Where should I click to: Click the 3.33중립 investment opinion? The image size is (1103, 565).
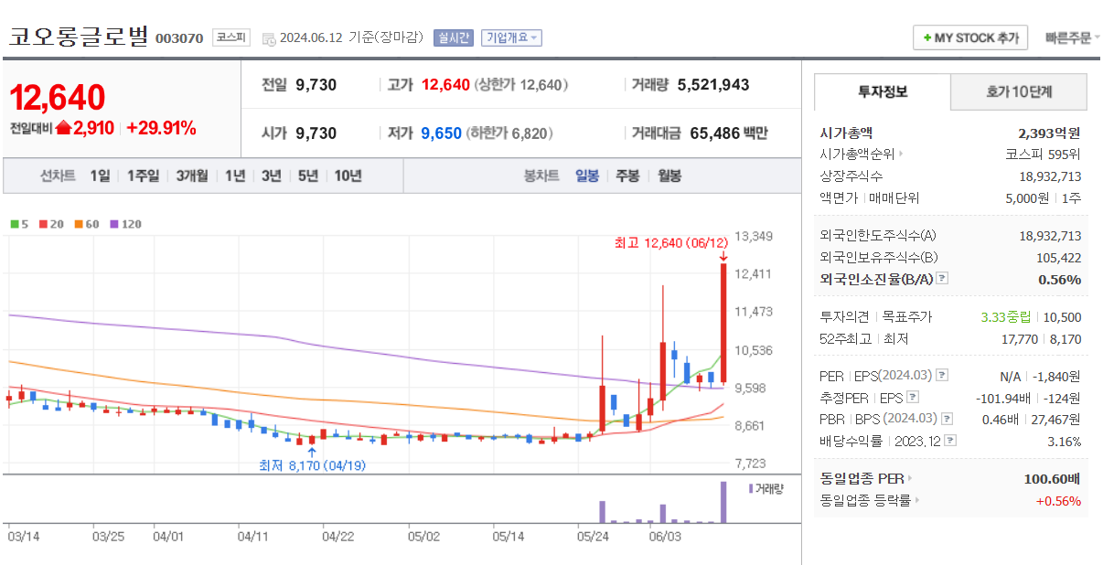(x=1005, y=317)
